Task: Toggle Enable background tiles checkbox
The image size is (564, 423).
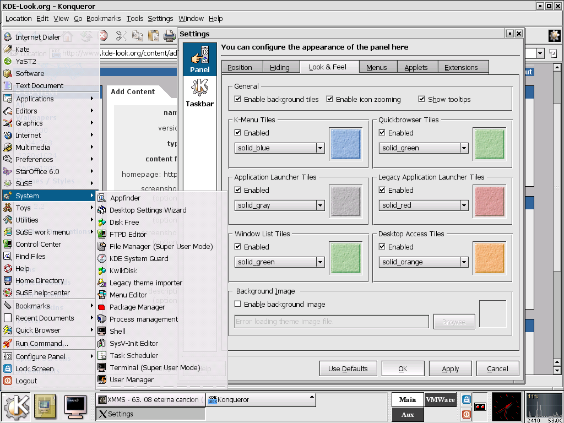Action: (237, 99)
